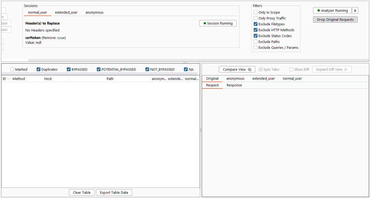Toggle the POTENTIAL_BYPASSED checkbox
Viewport: 370px width, 198px height.
(x=99, y=70)
